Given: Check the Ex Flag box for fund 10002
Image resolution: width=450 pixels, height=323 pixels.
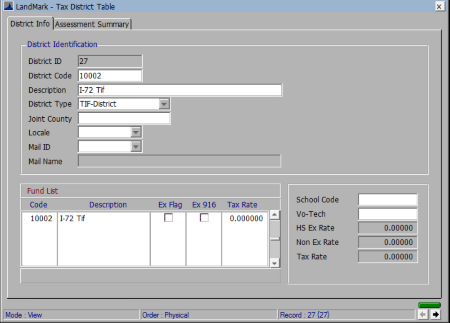Looking at the screenshot, I should pyautogui.click(x=168, y=218).
